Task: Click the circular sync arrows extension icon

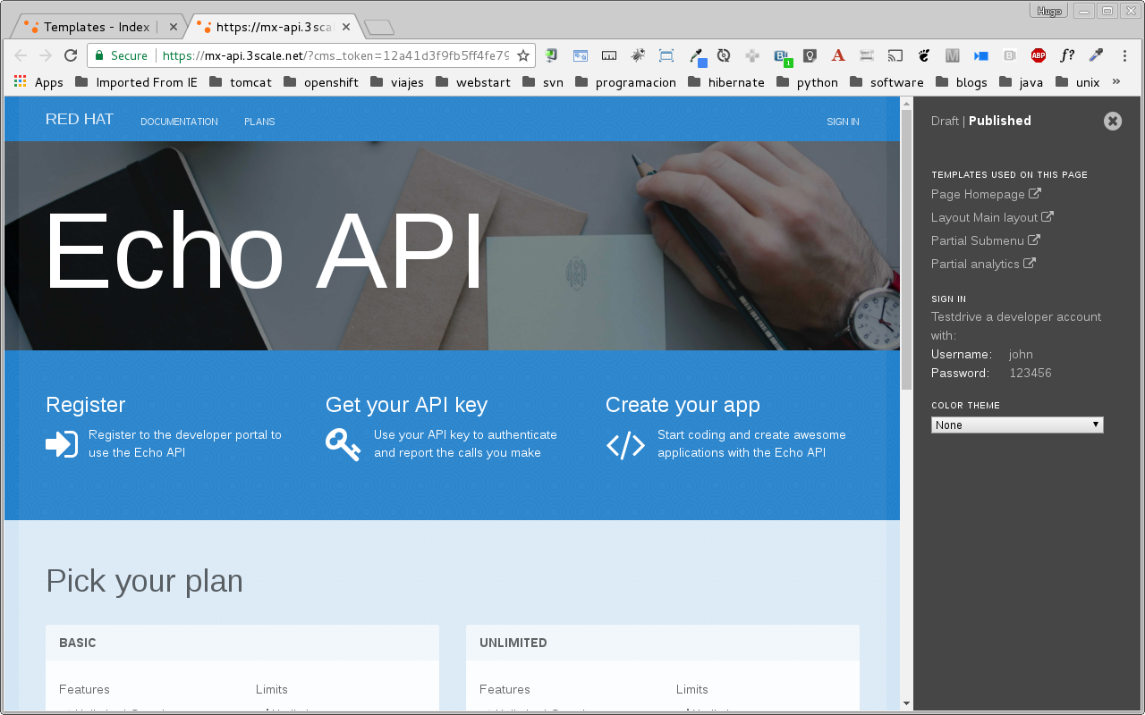Action: [724, 55]
